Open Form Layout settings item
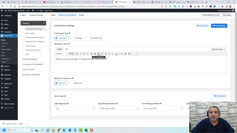Image resolution: width=237 pixels, height=133 pixels. 30,33
